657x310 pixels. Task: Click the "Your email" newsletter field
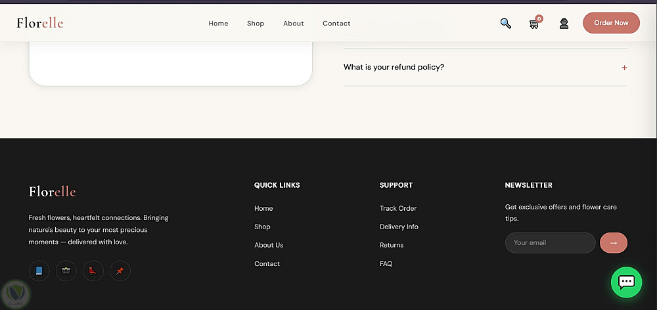click(x=550, y=243)
